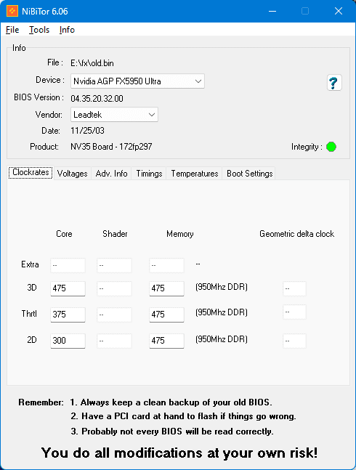
Task: Open the File menu
Action: tap(12, 30)
